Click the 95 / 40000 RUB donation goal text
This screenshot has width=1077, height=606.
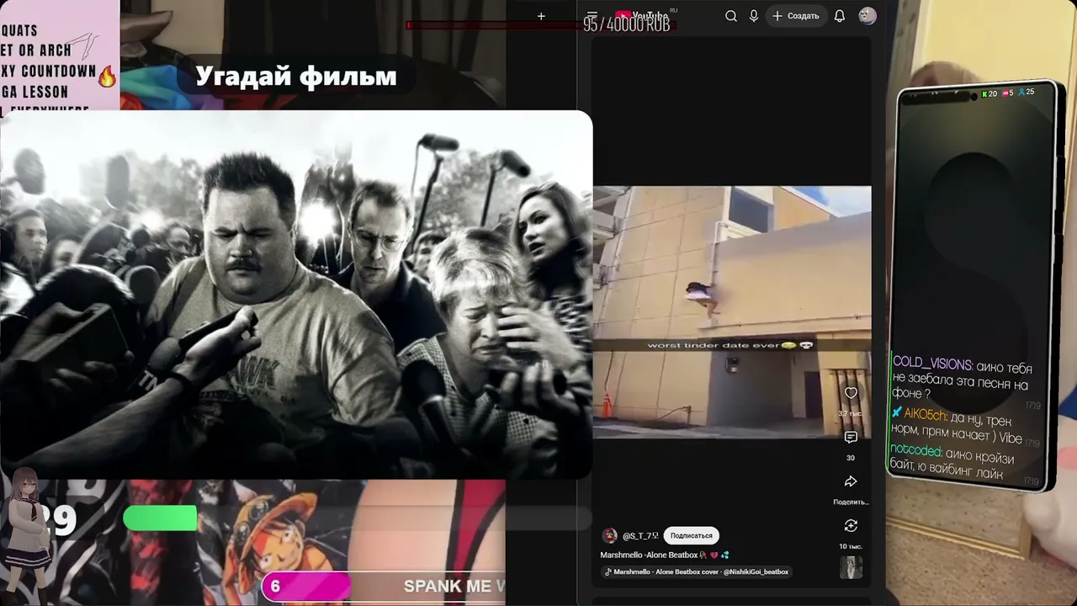click(x=626, y=25)
